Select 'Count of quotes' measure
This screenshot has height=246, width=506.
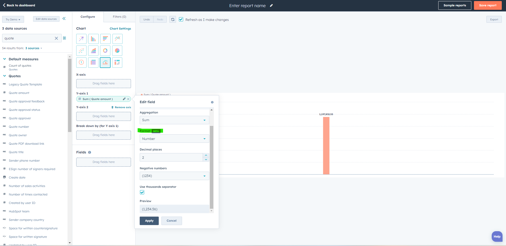pos(20,66)
